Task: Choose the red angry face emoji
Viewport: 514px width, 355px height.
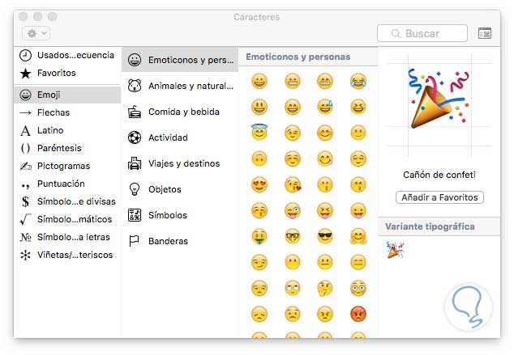Action: click(358, 314)
